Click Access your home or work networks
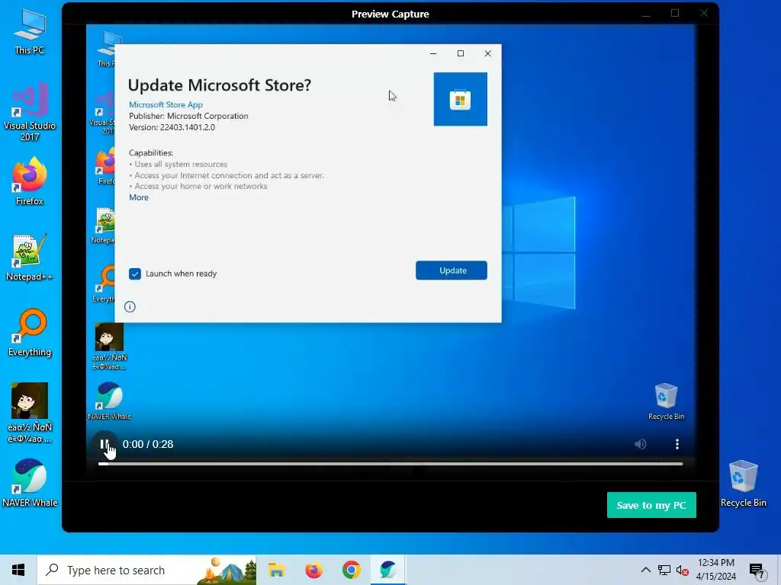 tap(198, 186)
